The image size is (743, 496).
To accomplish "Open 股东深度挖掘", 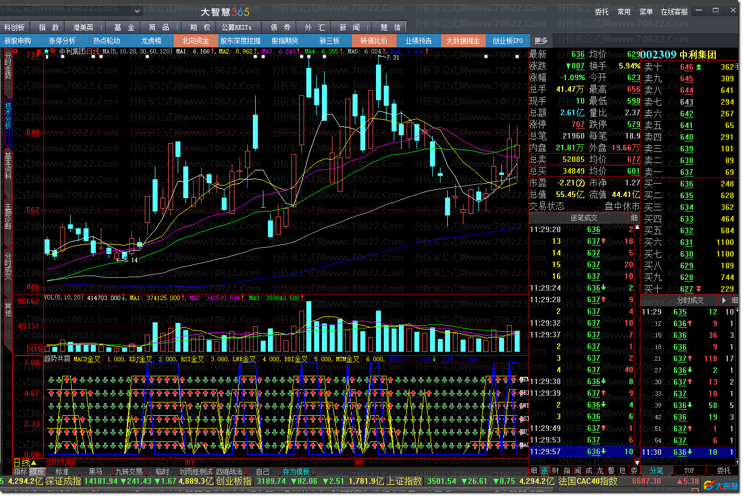I will [240, 41].
